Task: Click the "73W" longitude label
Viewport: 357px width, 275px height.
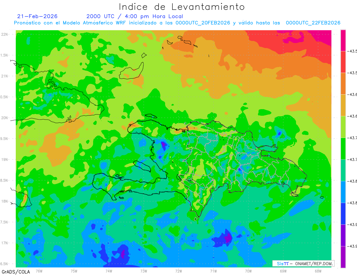Action: click(x=144, y=271)
